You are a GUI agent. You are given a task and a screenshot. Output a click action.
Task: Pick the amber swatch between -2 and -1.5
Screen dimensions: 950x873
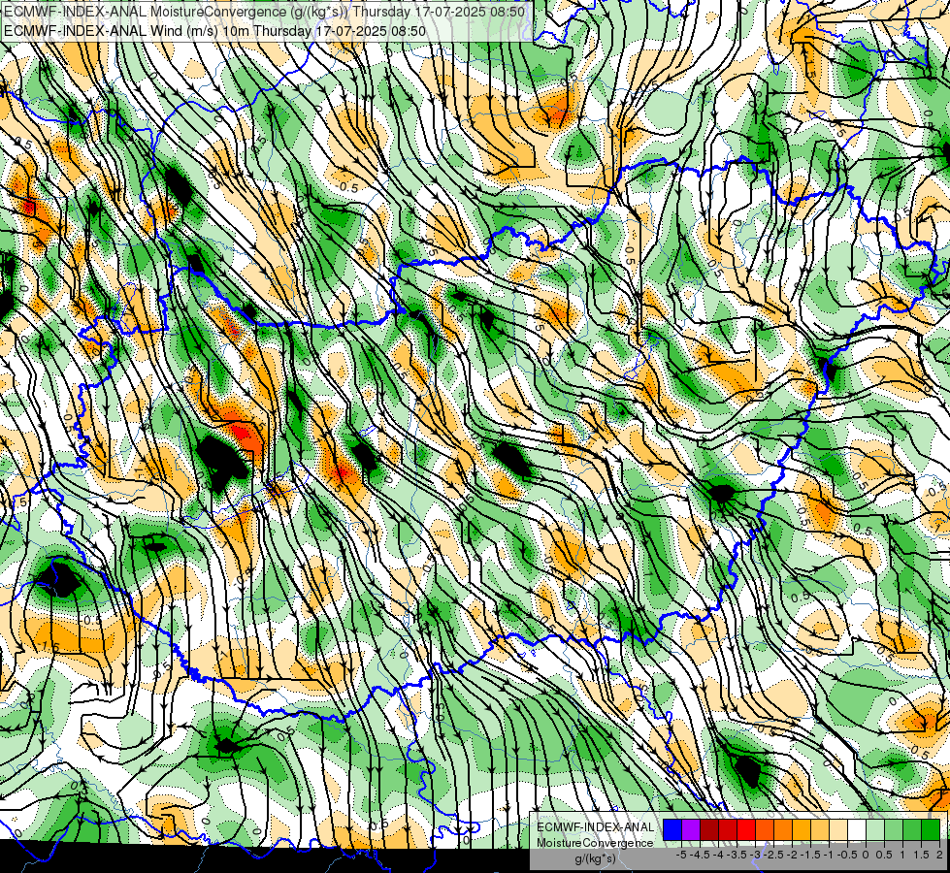coord(802,830)
